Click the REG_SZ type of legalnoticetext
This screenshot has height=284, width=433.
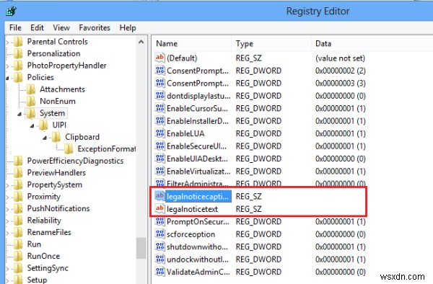248,209
